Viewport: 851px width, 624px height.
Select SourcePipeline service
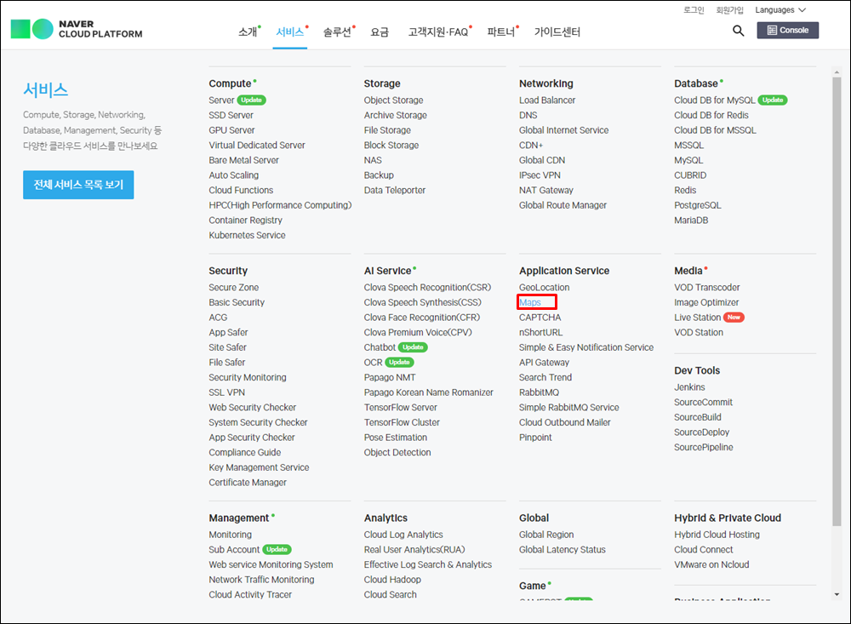704,448
